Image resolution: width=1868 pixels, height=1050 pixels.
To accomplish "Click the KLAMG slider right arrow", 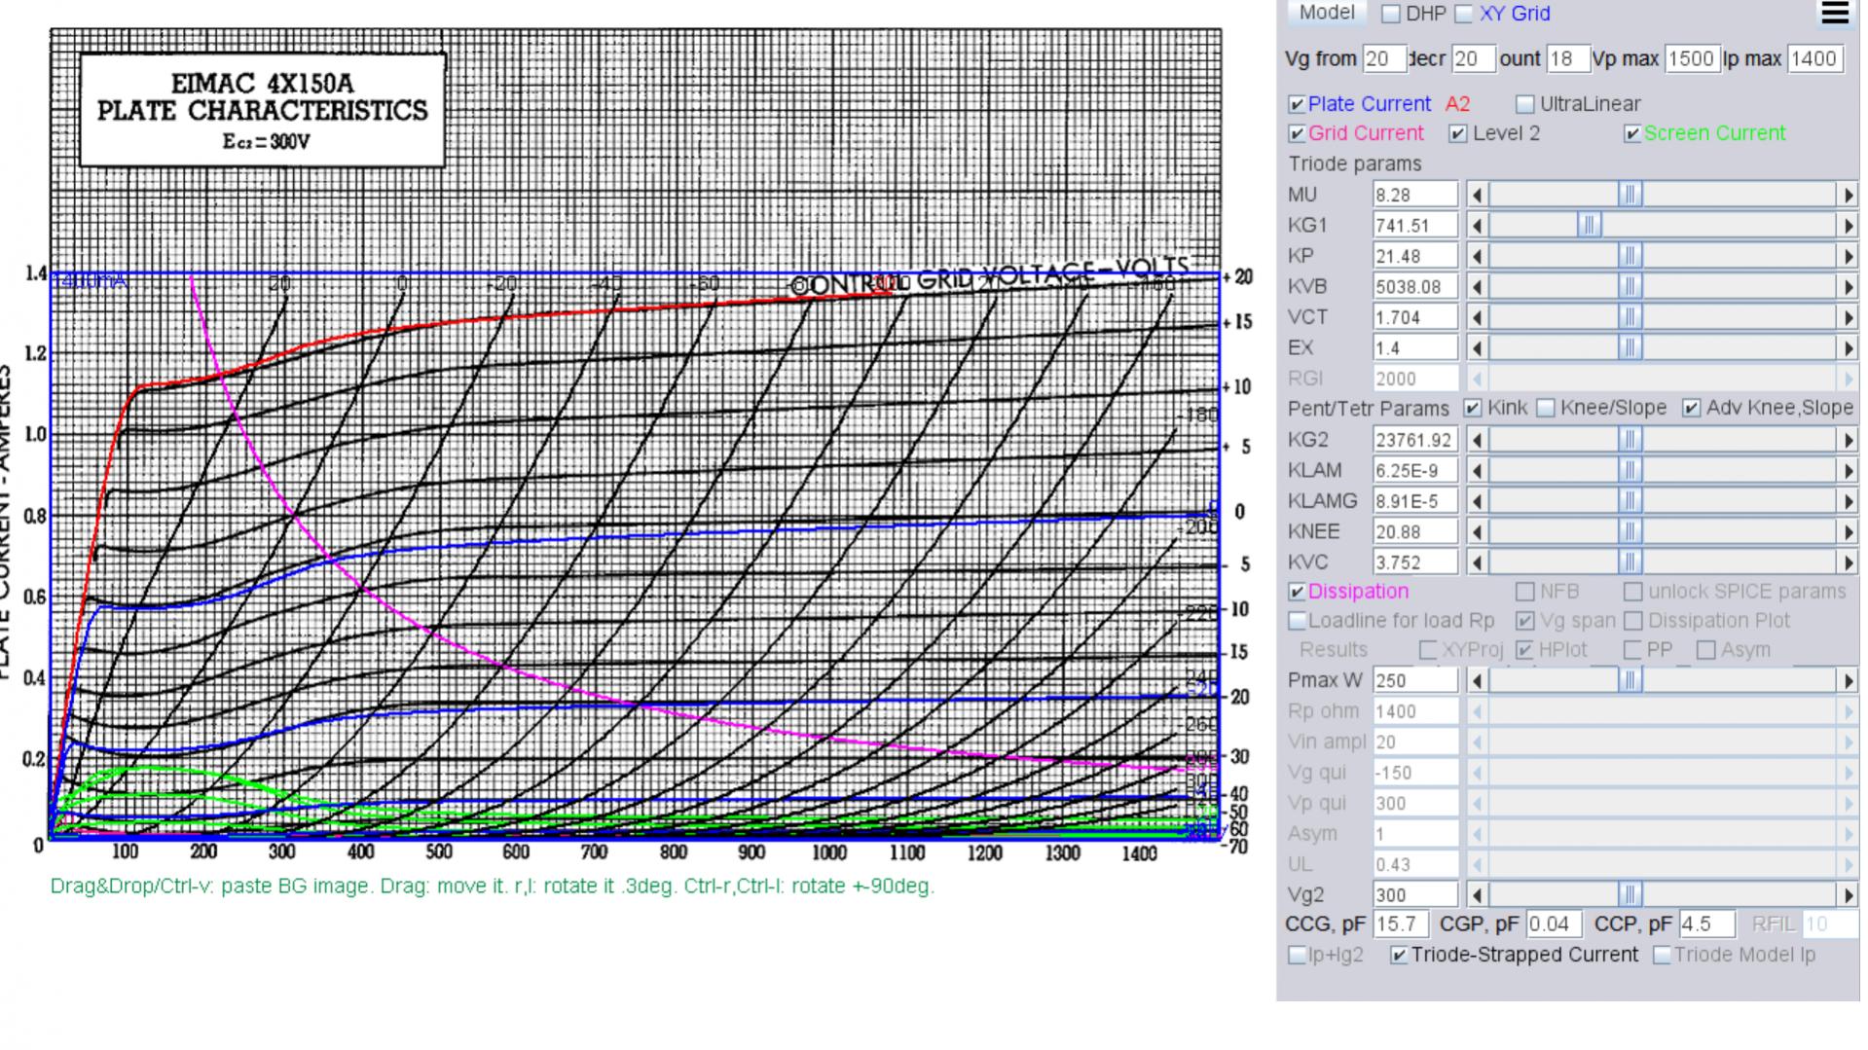I will (x=1848, y=501).
